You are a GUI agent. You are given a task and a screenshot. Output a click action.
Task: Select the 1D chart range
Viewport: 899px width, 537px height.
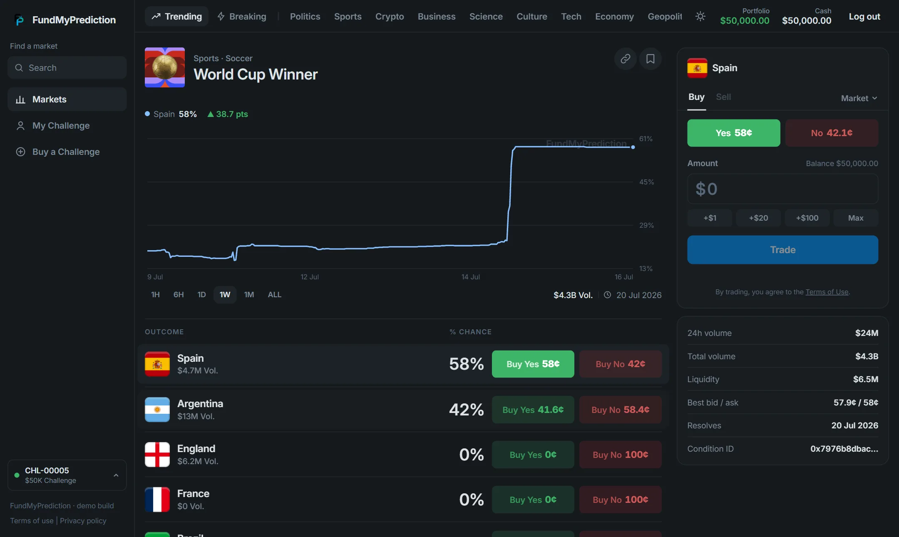point(201,295)
